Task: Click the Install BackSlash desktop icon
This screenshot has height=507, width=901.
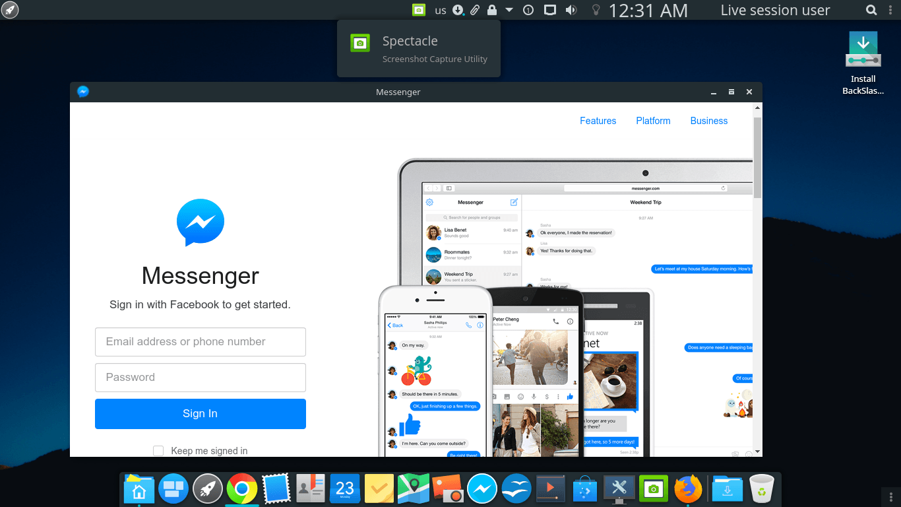Action: [863, 63]
